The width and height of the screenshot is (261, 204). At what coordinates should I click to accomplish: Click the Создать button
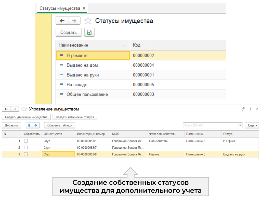click(x=68, y=32)
